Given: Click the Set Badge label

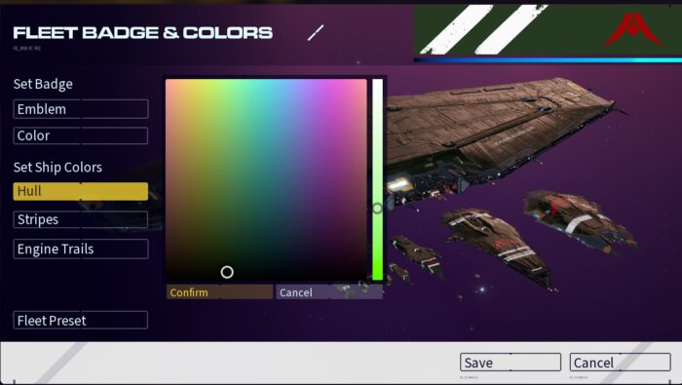Looking at the screenshot, I should (43, 84).
